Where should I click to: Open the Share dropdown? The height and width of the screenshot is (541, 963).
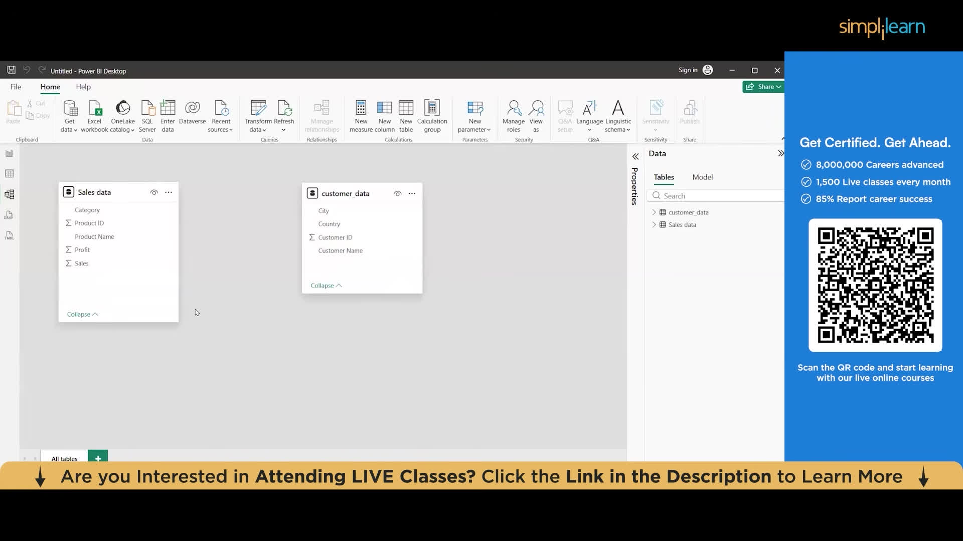click(763, 87)
